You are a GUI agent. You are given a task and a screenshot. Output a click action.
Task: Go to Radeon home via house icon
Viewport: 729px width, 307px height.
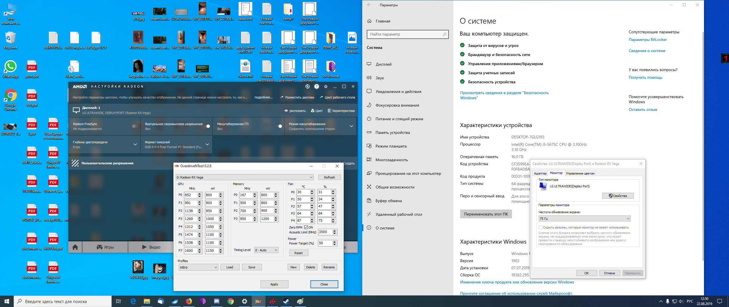coord(75,247)
